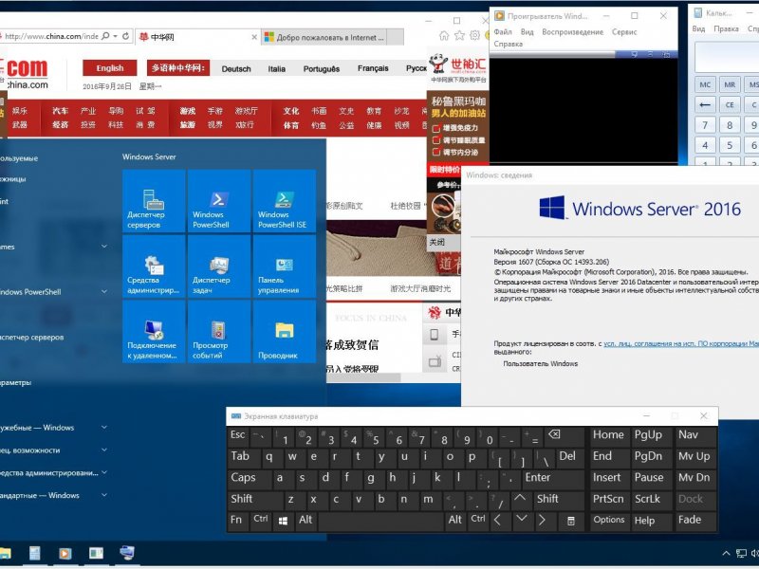Expand the Стандартные — Windows group
Viewport: 759px width, 569px height.
[x=104, y=495]
